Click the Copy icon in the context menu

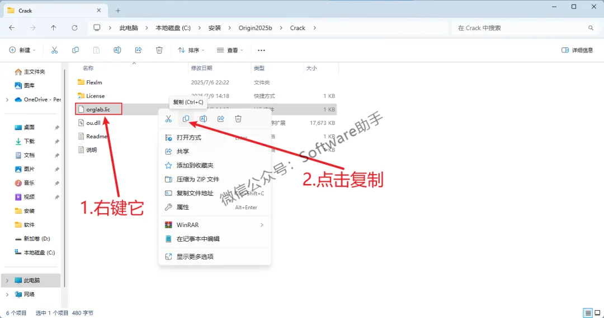click(x=186, y=119)
